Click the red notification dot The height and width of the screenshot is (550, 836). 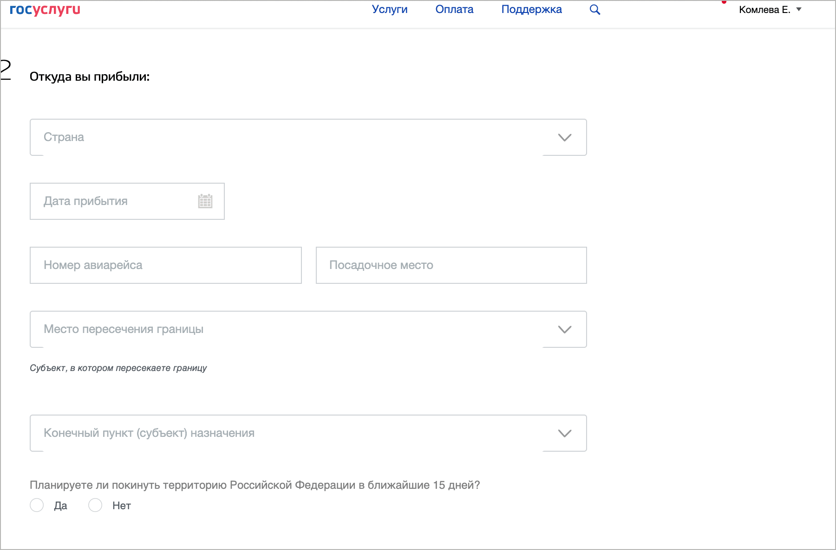point(724,2)
